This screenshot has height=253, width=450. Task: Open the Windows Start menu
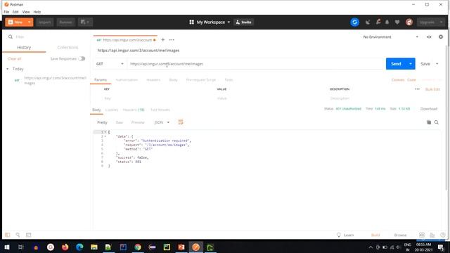7,247
